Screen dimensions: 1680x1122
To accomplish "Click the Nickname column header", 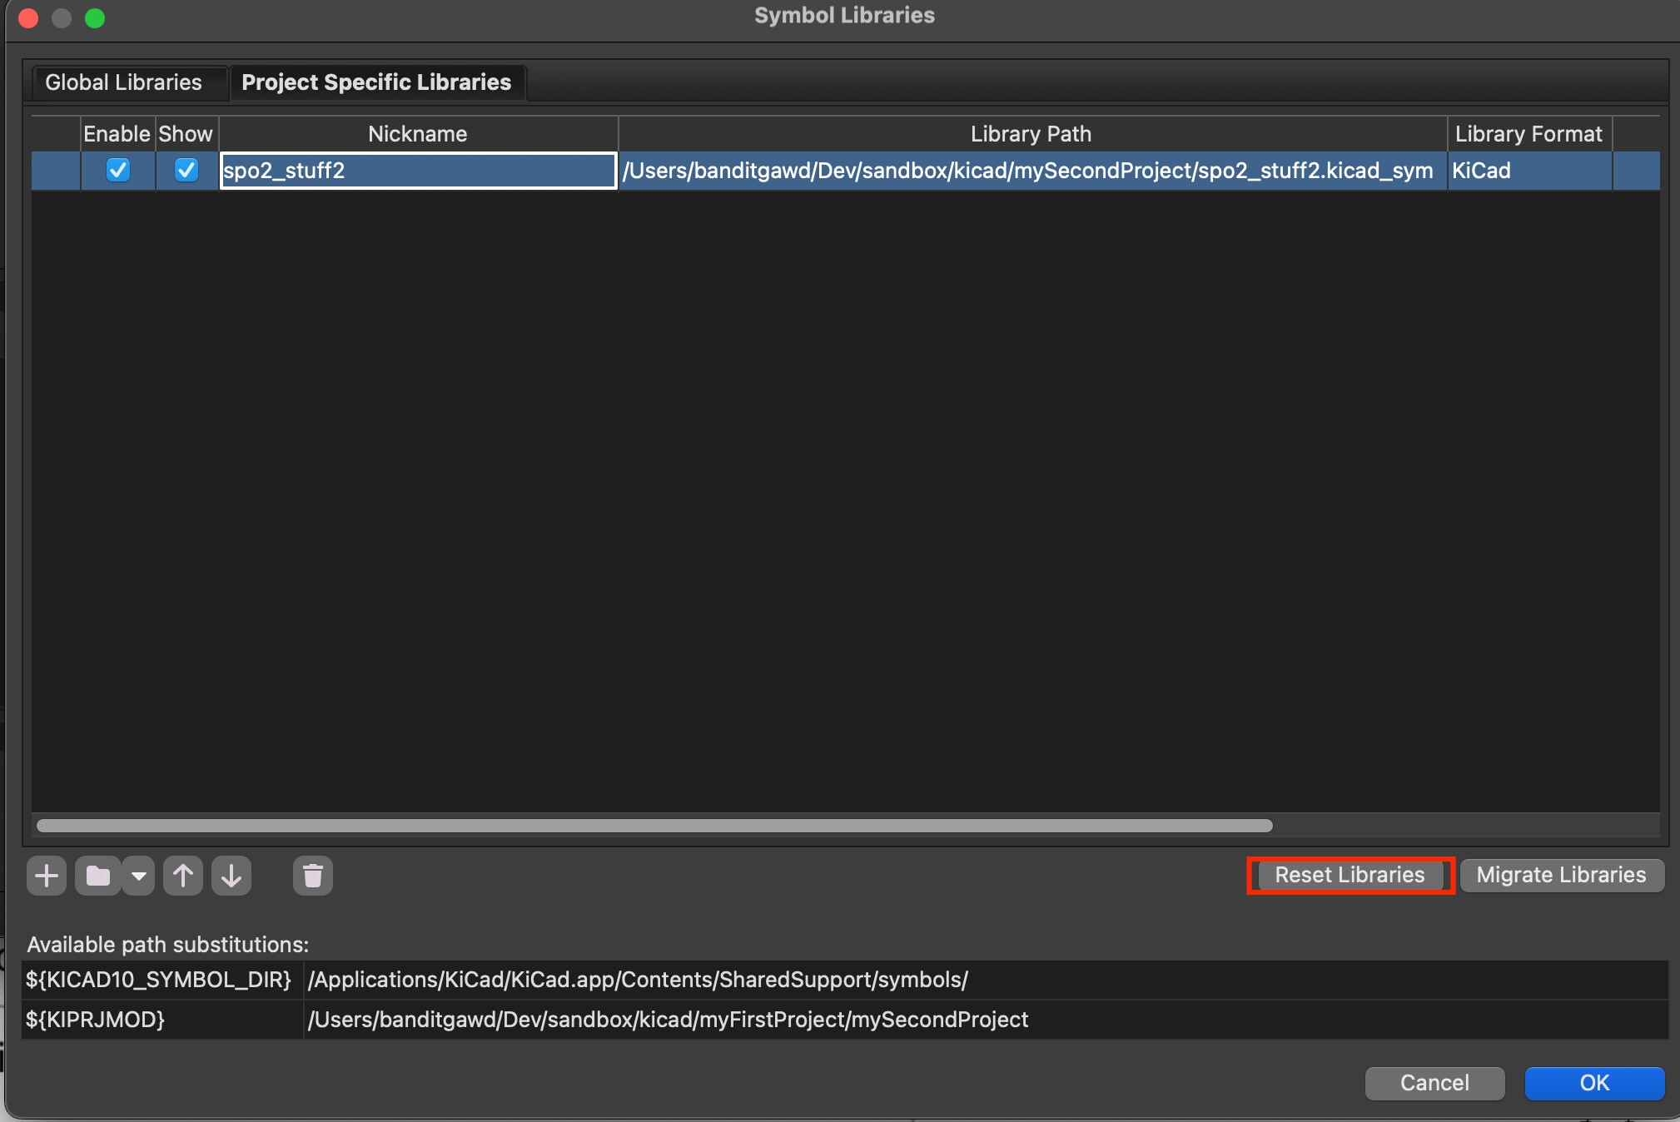I will (x=418, y=134).
